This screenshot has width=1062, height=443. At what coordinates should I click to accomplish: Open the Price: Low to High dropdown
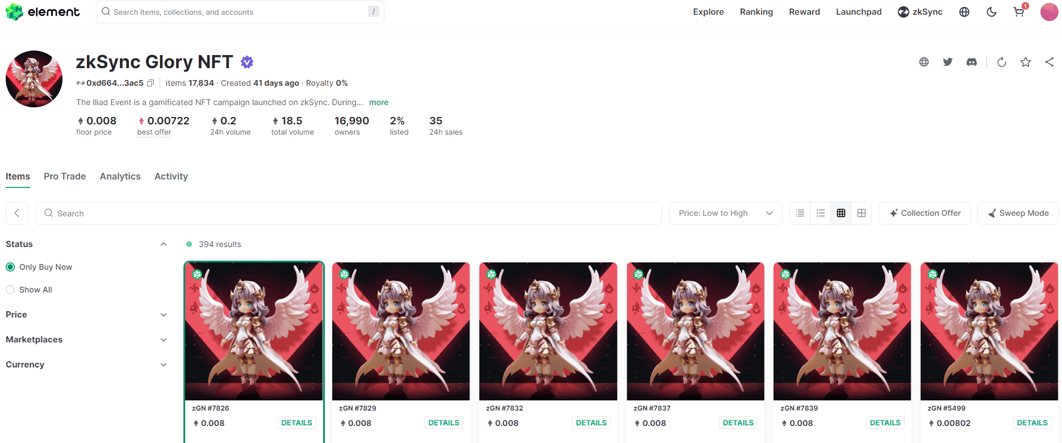(x=725, y=213)
